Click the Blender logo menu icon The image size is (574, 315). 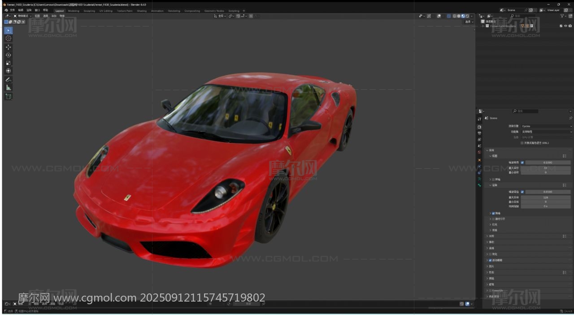pyautogui.click(x=6, y=10)
